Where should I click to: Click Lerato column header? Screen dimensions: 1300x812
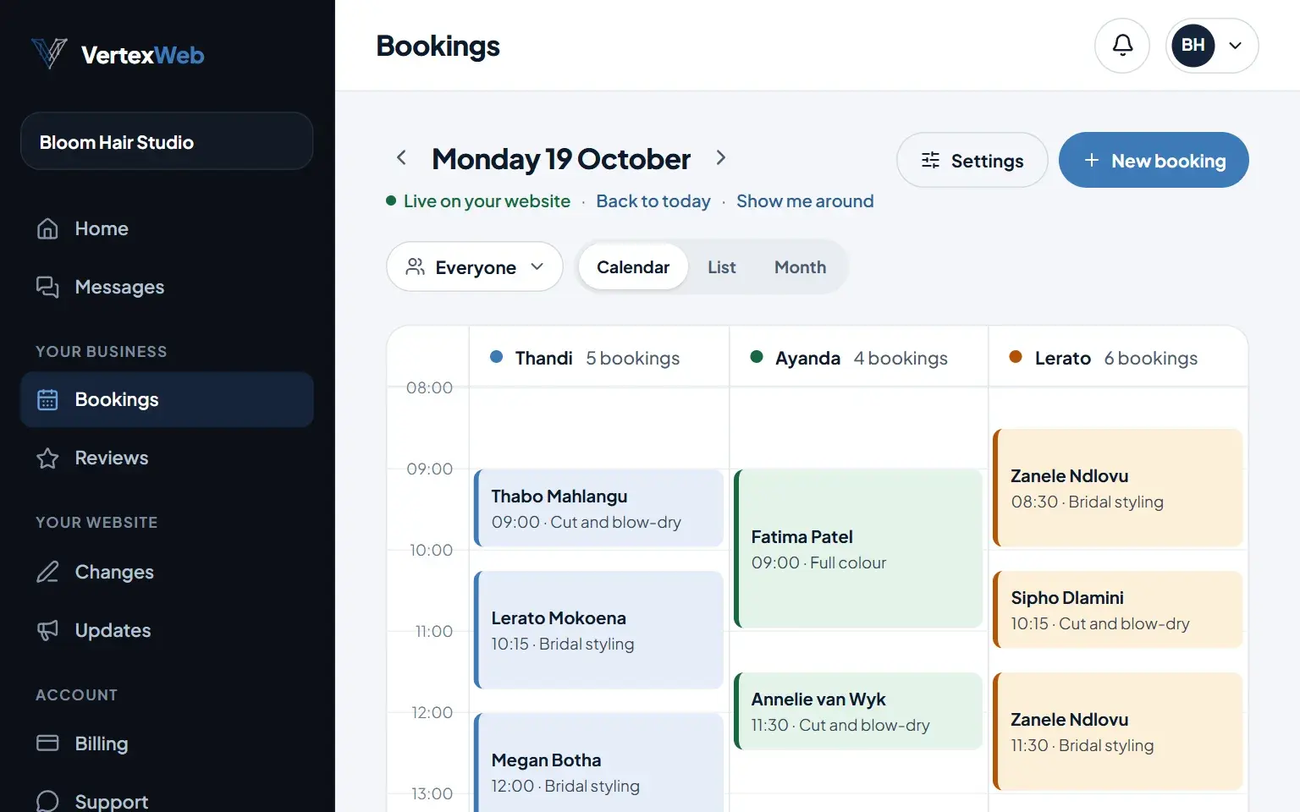tap(1118, 358)
